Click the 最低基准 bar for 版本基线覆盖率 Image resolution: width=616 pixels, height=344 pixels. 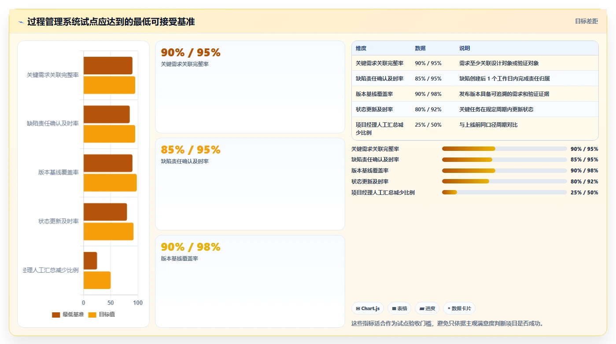108,163
